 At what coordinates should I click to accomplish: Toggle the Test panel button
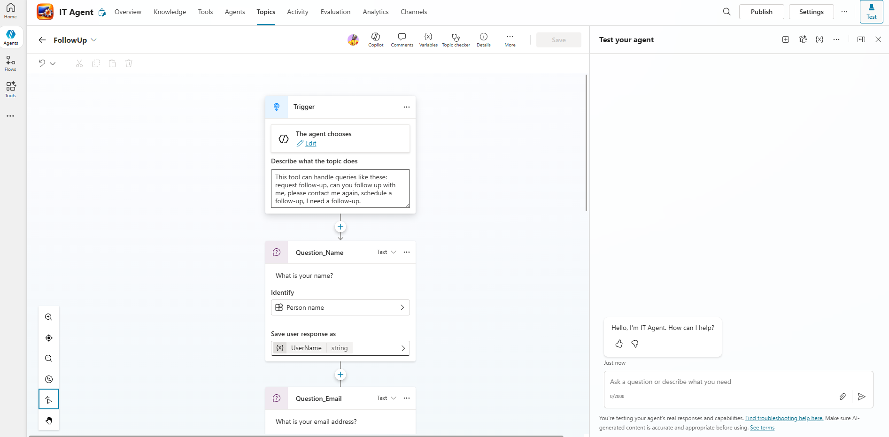pyautogui.click(x=871, y=12)
